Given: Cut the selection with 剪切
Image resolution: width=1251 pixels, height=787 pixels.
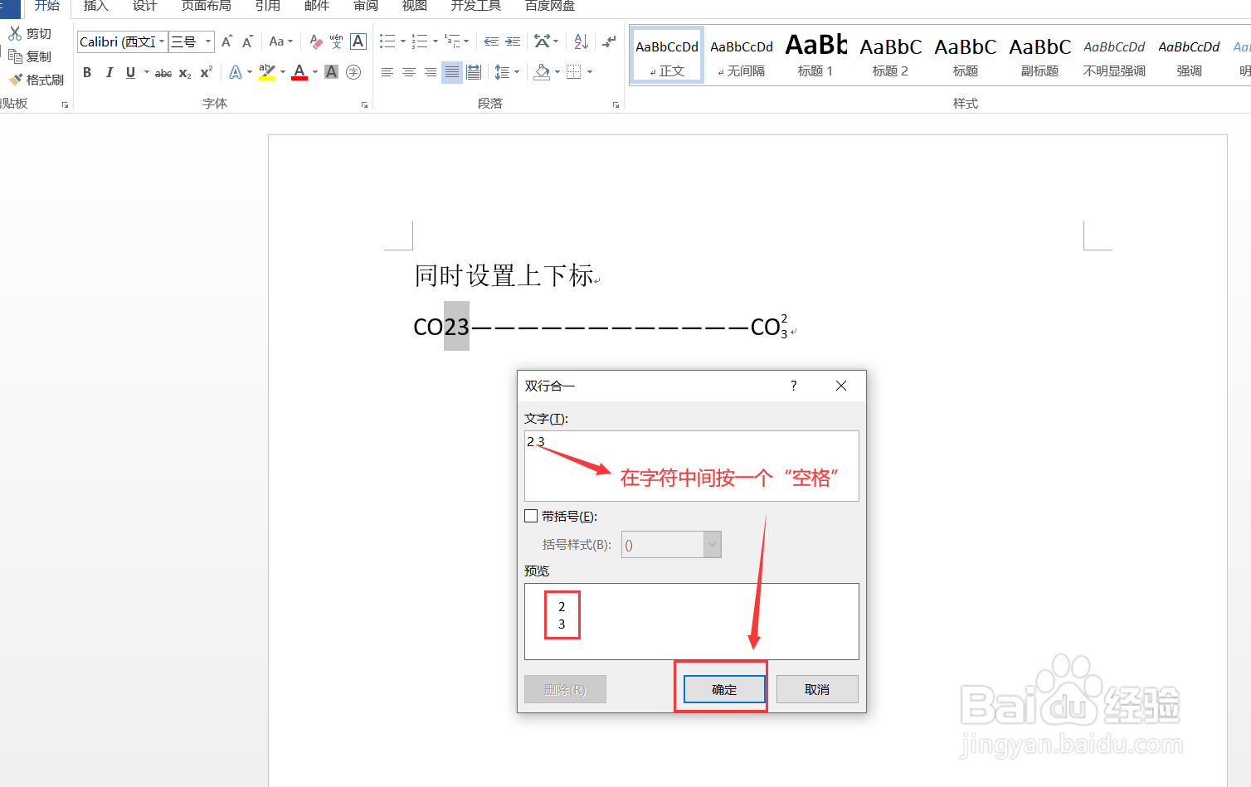Looking at the screenshot, I should 31,33.
